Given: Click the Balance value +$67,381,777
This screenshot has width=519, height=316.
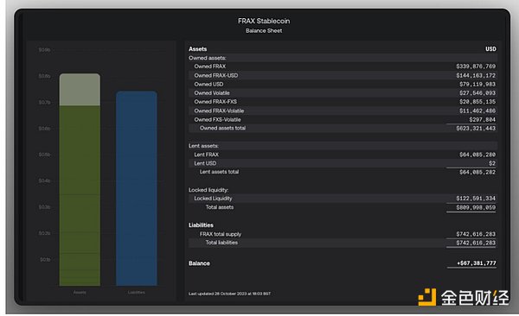Looking at the screenshot, I should (x=477, y=263).
